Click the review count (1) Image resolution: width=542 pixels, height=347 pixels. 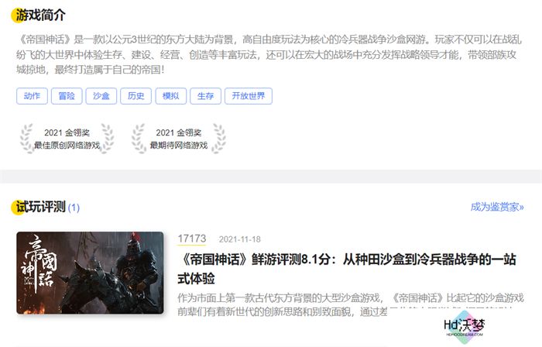click(74, 208)
